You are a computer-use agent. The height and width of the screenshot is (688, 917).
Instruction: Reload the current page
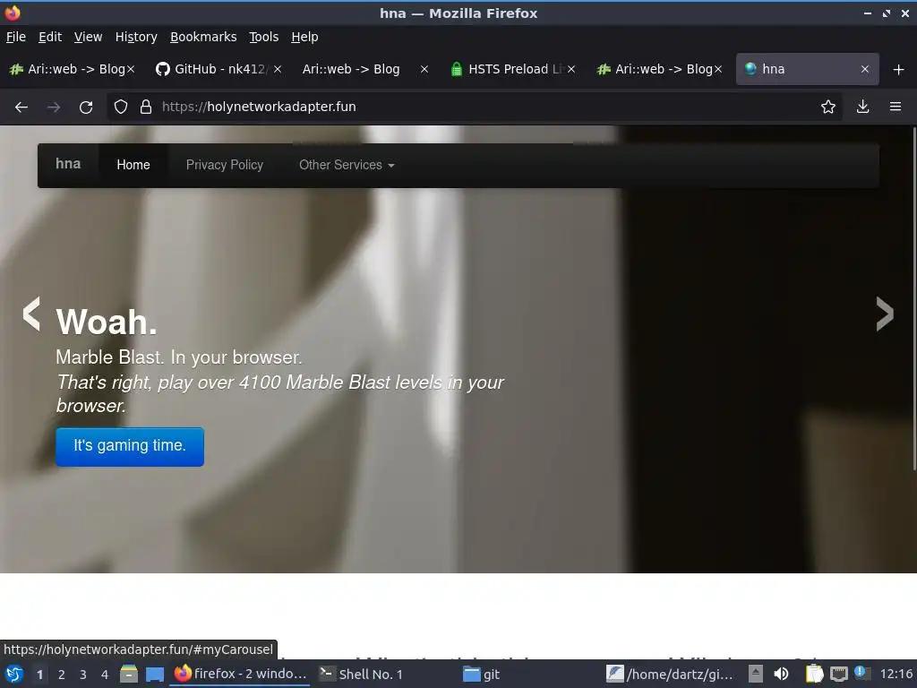pos(86,107)
